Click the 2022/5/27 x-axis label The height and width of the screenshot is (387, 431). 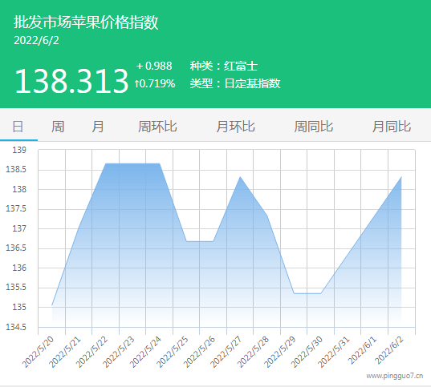(226, 353)
